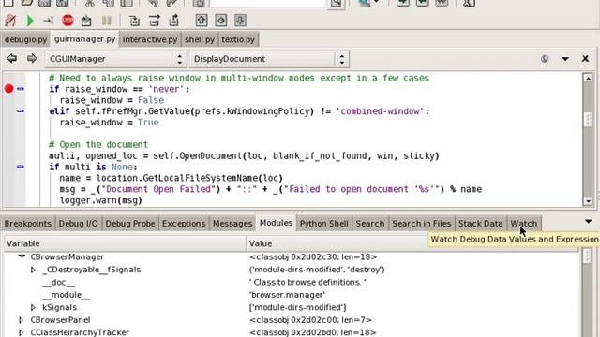Screen dimensions: 600x337
Task: Collapse the CBrowserManager tree node
Action: pos(22,256)
